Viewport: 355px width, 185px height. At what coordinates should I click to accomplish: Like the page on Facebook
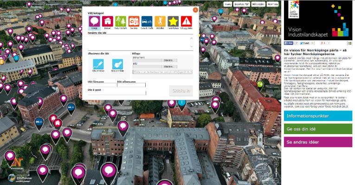pyautogui.click(x=289, y=43)
